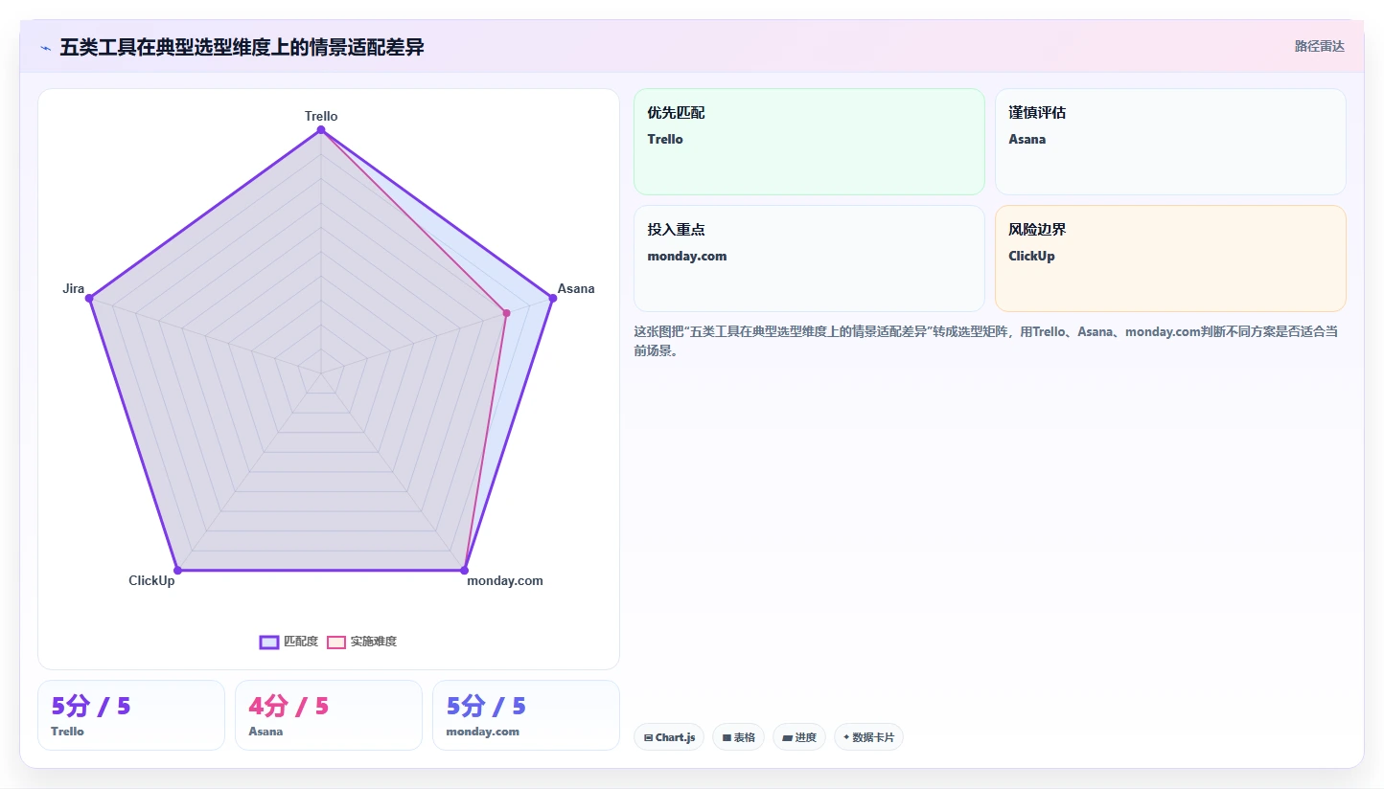Click the icon in the 表格 chip

click(x=727, y=737)
